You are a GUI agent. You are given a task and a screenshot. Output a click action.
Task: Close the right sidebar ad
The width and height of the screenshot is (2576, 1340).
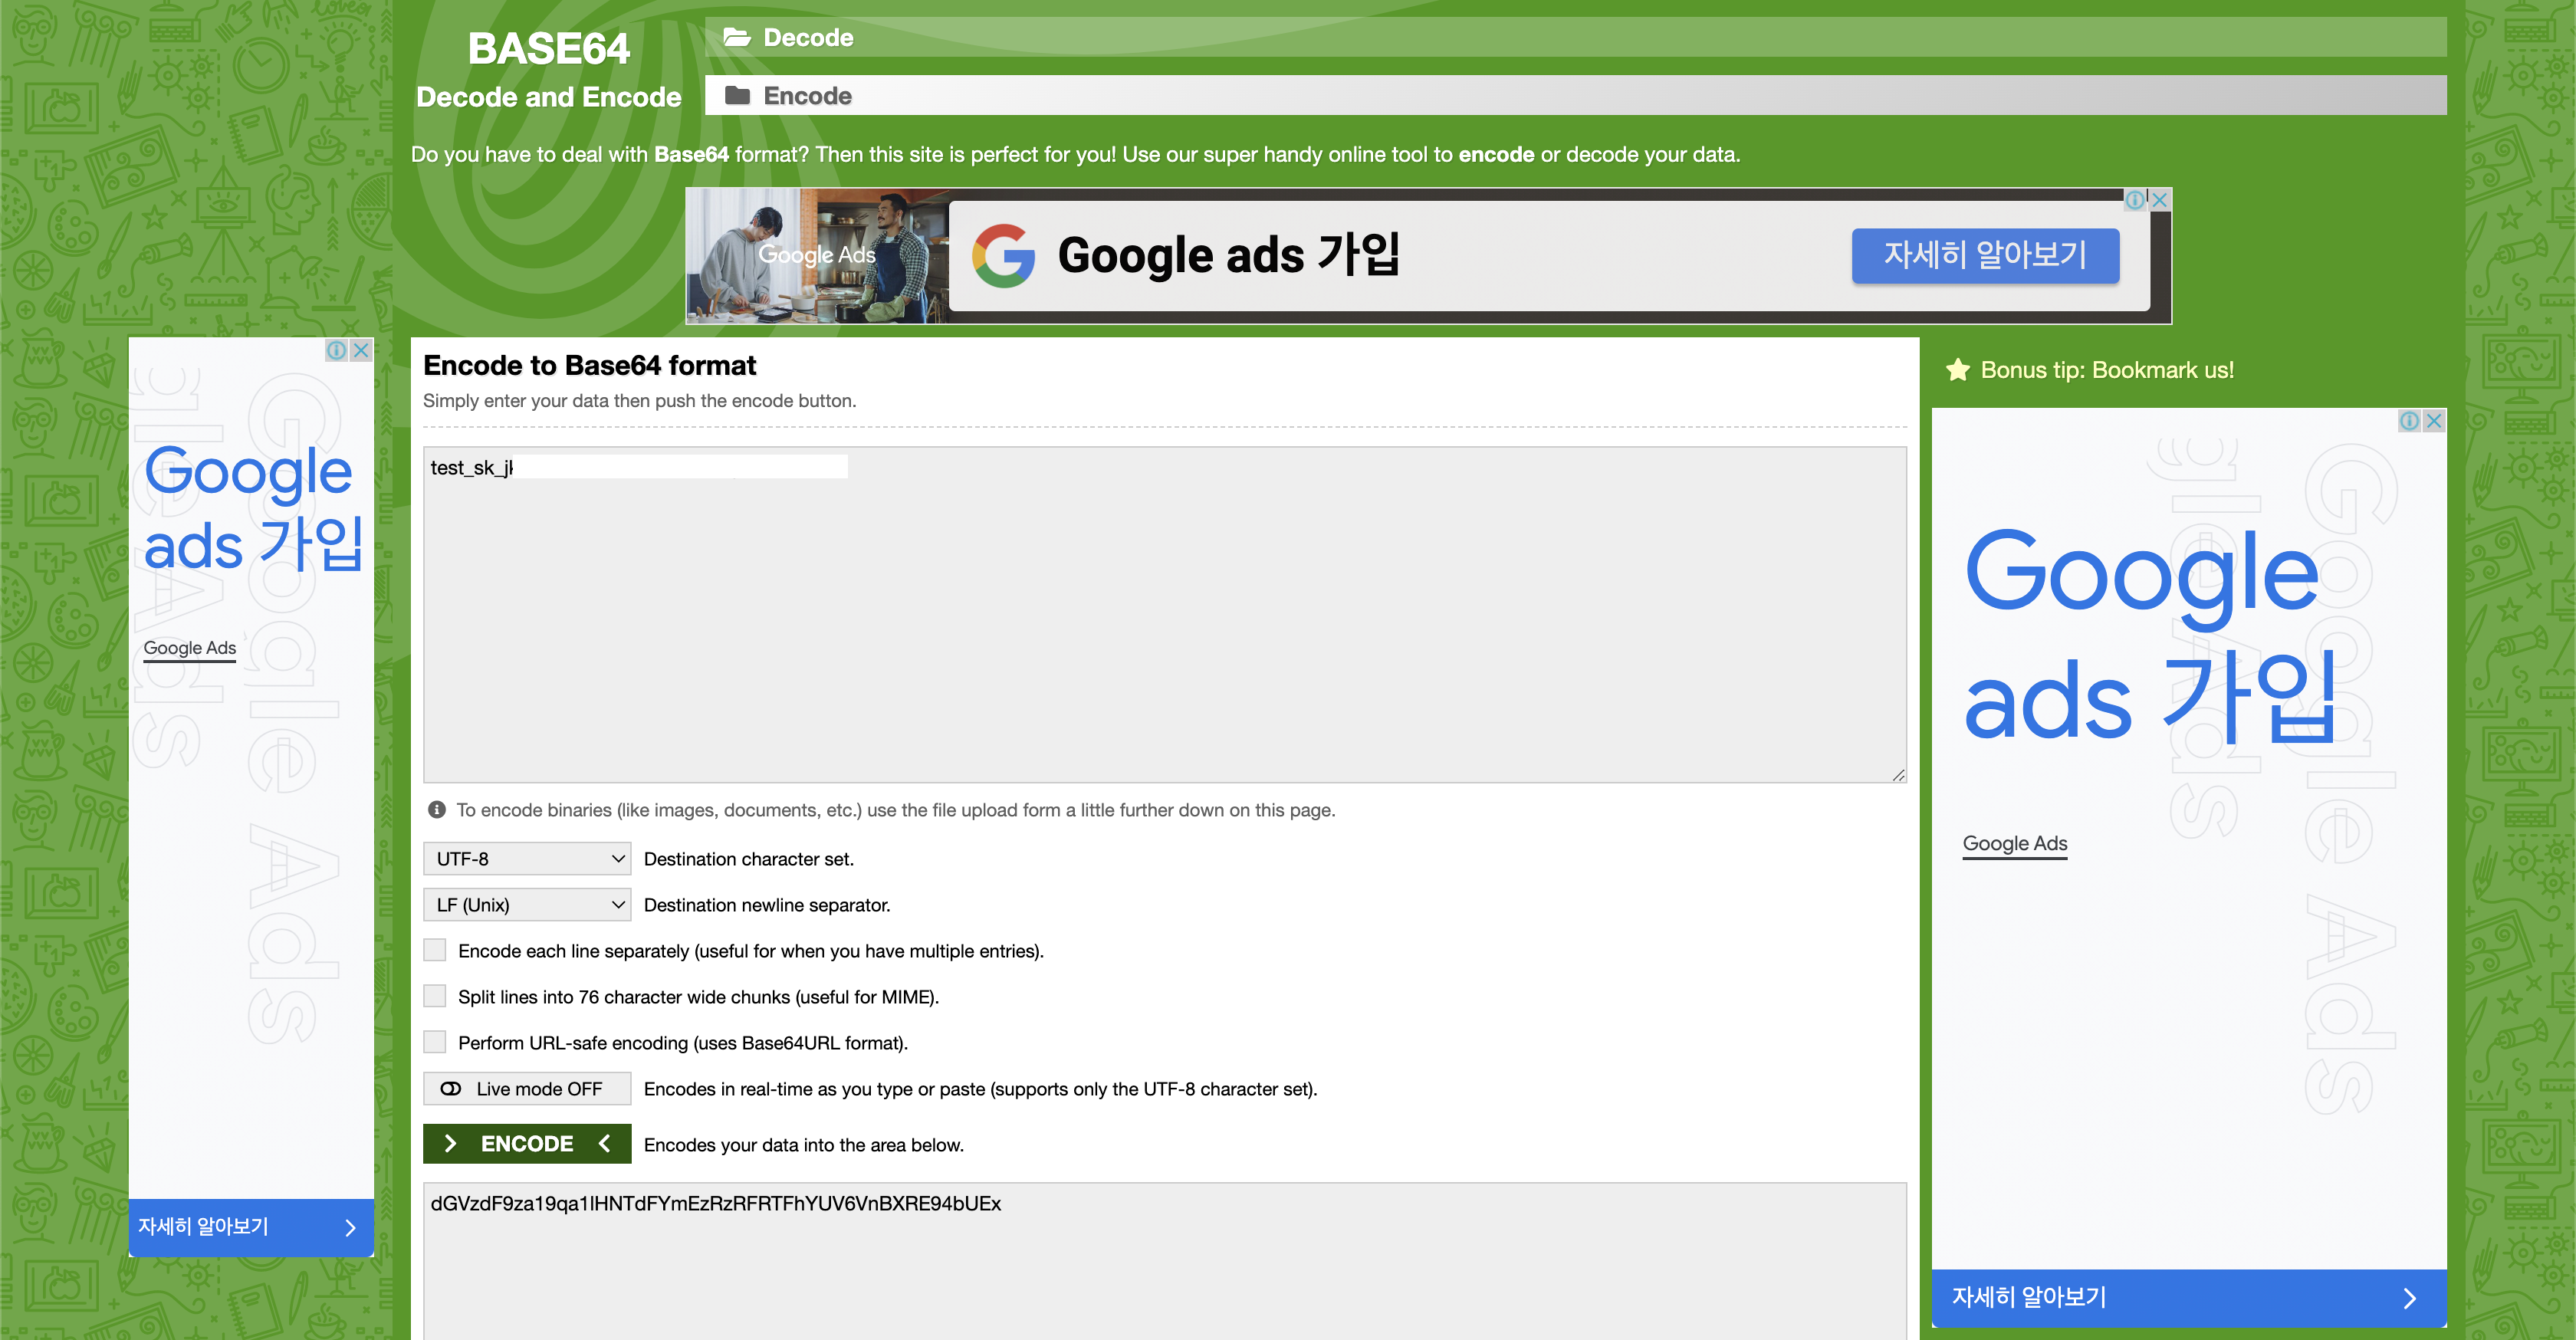(x=2434, y=421)
